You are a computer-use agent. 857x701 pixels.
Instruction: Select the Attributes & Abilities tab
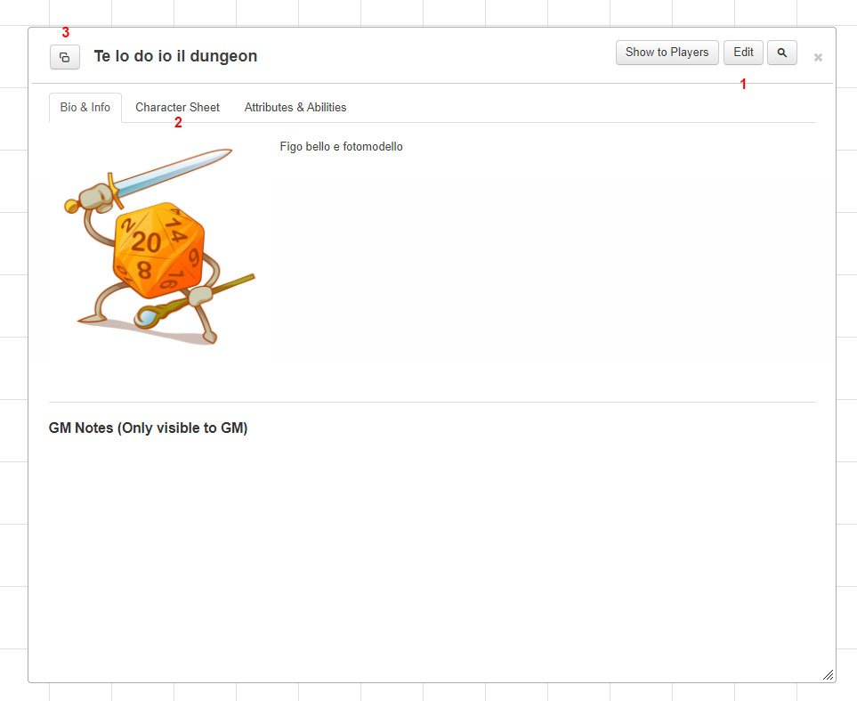tap(295, 107)
